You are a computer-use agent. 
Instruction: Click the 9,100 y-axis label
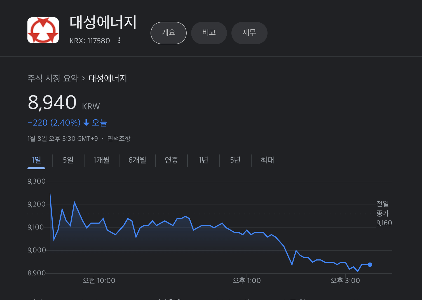coord(36,227)
